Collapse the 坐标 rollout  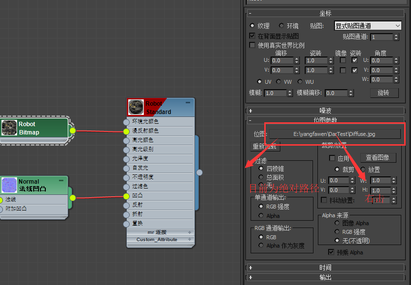tap(325, 13)
